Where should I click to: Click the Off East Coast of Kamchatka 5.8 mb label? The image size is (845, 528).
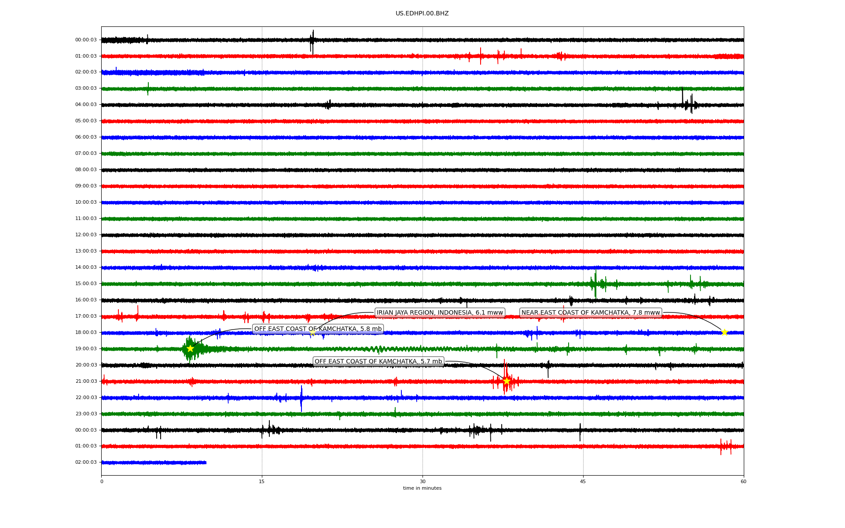(x=318, y=329)
